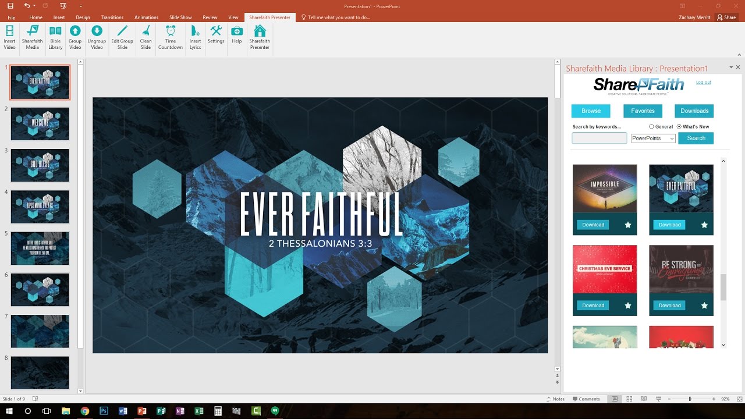The height and width of the screenshot is (419, 745).
Task: Open the media library pane options arrow
Action: pyautogui.click(x=731, y=68)
